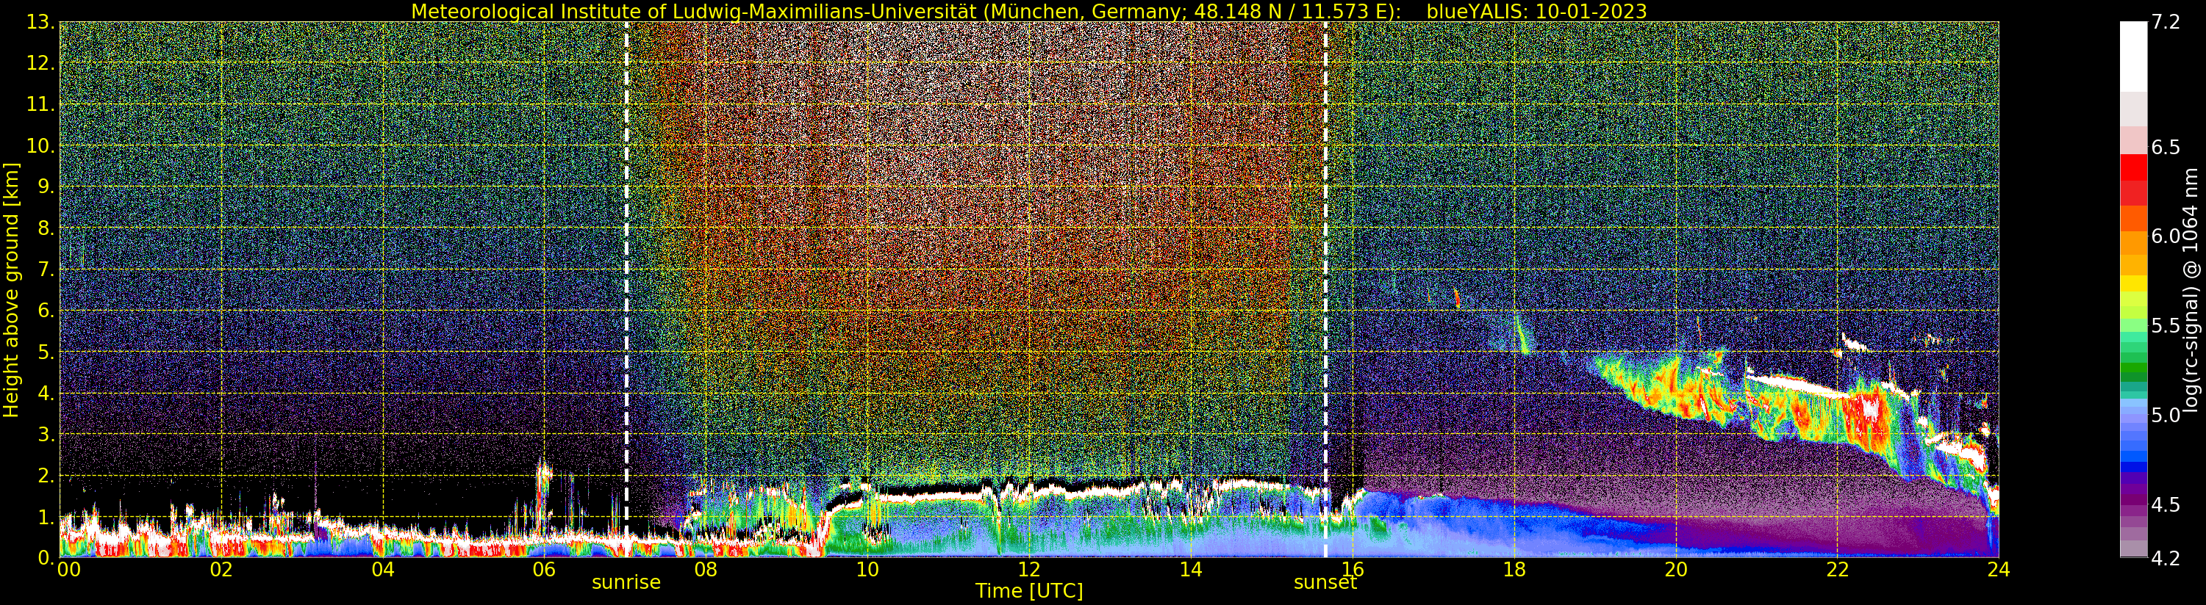The width and height of the screenshot is (2206, 605).
Task: Click the colorbar value '5.5'
Action: 2165,326
